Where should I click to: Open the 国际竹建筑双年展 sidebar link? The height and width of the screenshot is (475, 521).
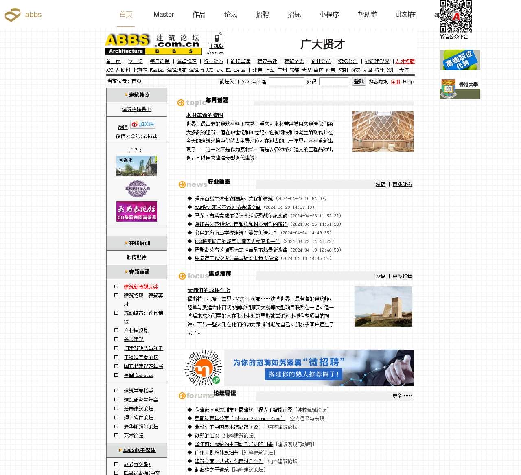click(x=144, y=366)
